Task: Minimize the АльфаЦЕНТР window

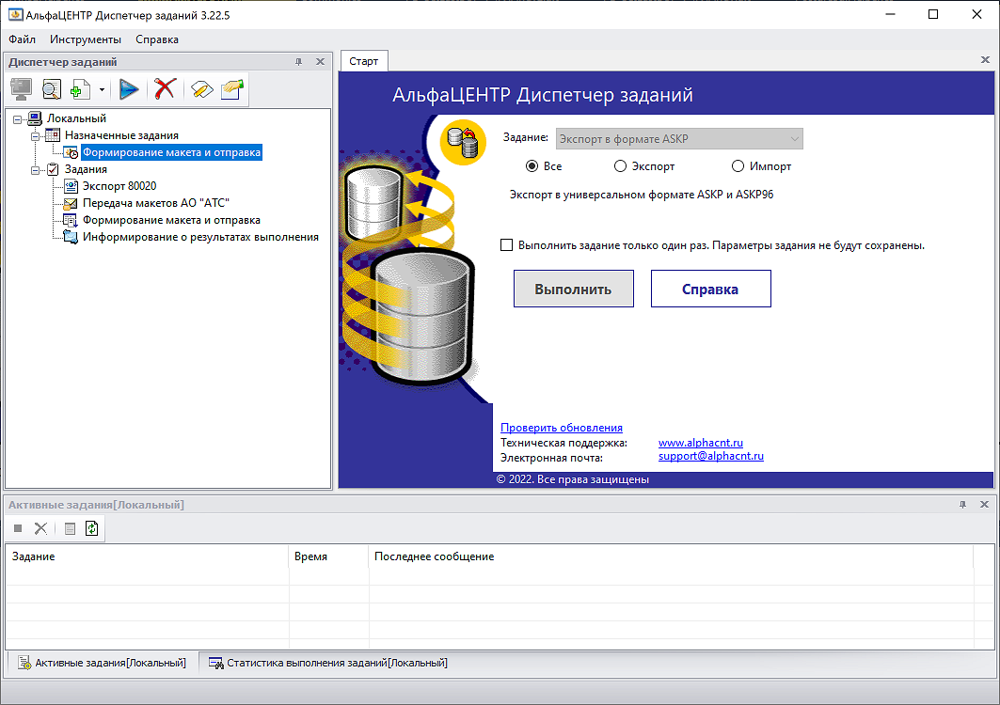Action: coord(891,15)
